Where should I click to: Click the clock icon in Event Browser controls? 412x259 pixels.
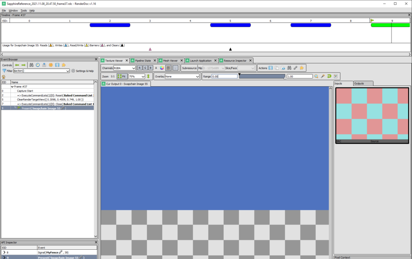[37, 65]
